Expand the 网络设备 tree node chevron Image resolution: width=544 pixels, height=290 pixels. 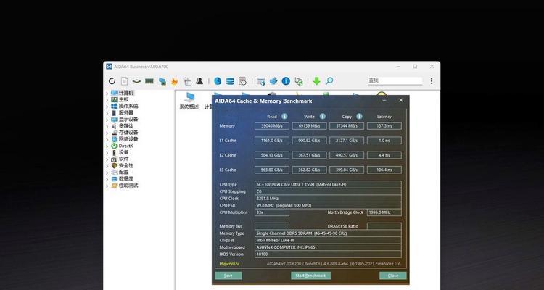pyautogui.click(x=107, y=139)
